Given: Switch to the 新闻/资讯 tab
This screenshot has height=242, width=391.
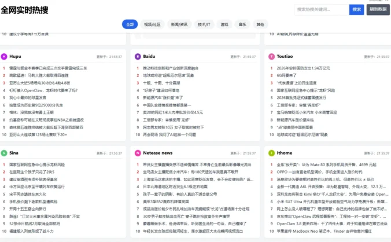Looking at the screenshot, I should pyautogui.click(x=179, y=24).
